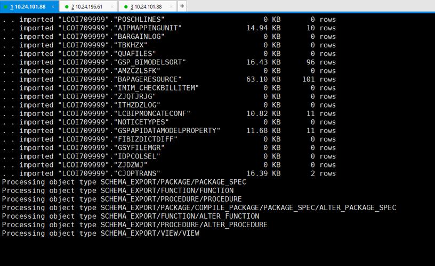This screenshot has height=266, width=435.
Task: Click the SCHEMA_EXPORT/VIEW/VIEW text on last line
Action: [x=150, y=233]
